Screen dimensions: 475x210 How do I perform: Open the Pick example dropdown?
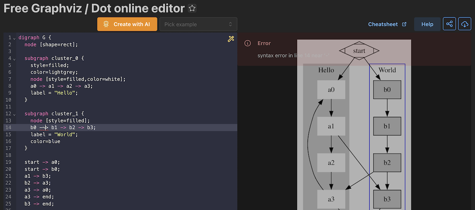pyautogui.click(x=198, y=24)
